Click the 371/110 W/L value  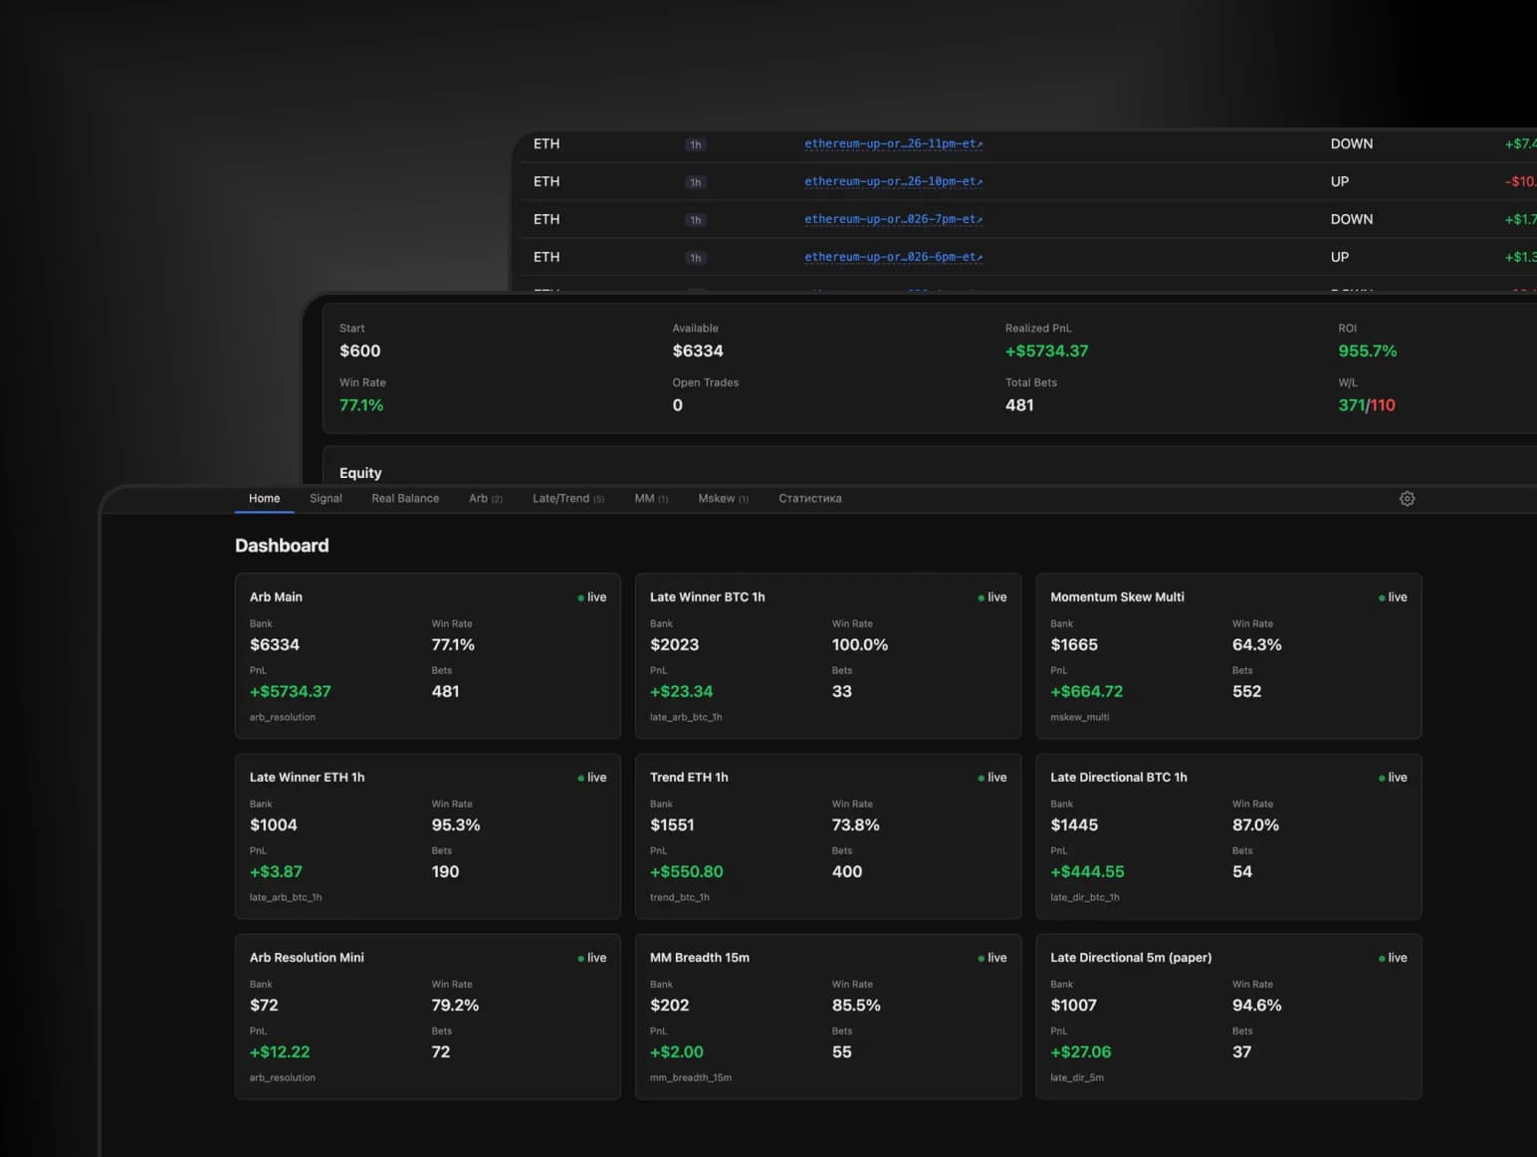pos(1367,405)
